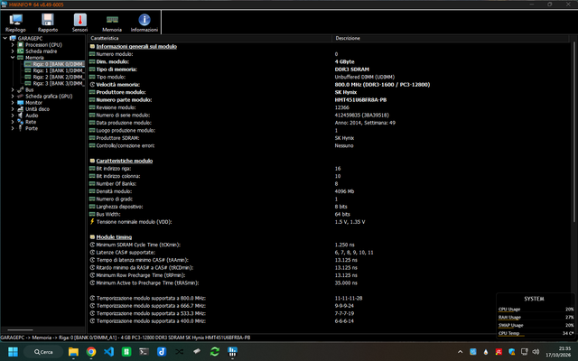Expand the Processori (CPU) tree node

pos(13,45)
